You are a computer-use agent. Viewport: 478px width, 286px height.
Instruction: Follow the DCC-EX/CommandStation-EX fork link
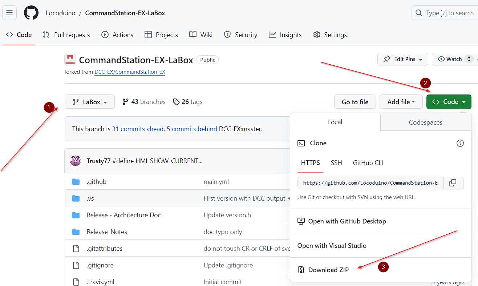point(130,72)
